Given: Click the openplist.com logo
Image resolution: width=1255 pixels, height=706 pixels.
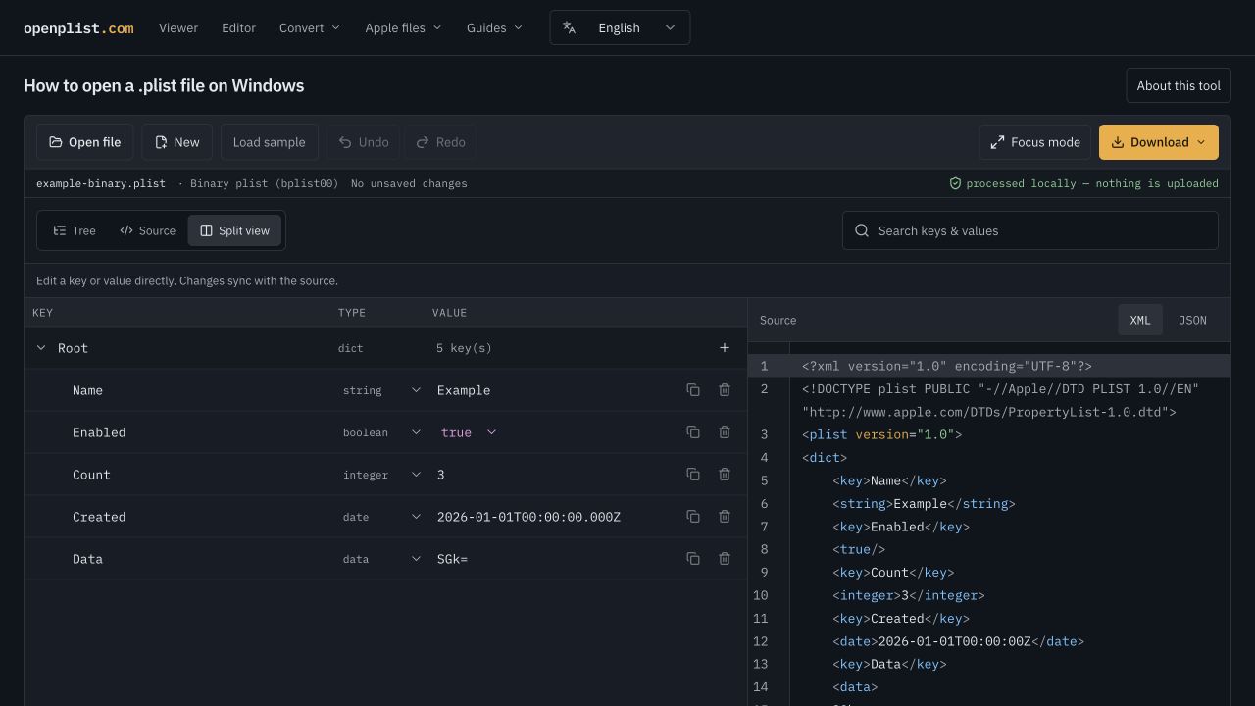Looking at the screenshot, I should tap(78, 27).
